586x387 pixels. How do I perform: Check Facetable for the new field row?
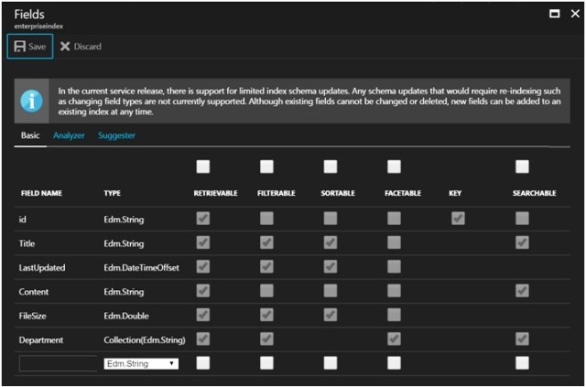[x=394, y=363]
